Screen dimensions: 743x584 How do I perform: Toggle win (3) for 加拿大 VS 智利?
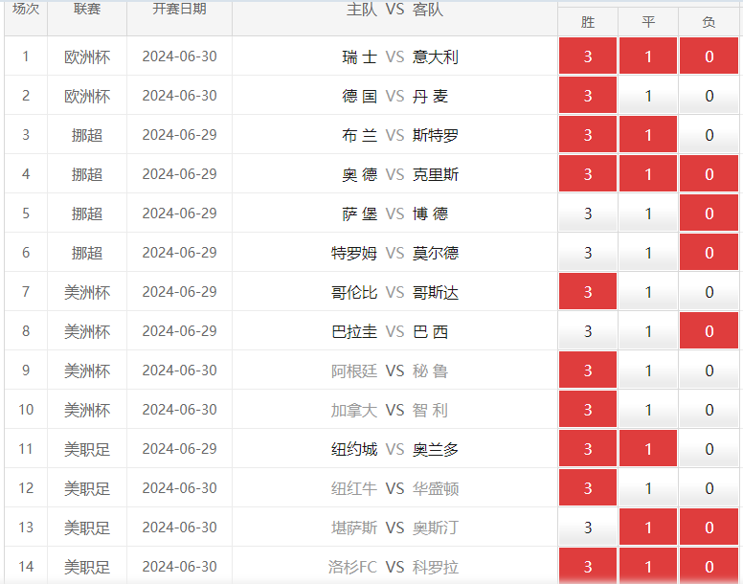pos(588,409)
